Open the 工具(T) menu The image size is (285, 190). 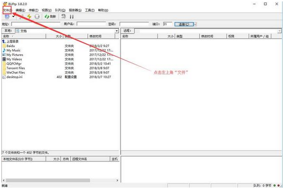click(x=90, y=10)
